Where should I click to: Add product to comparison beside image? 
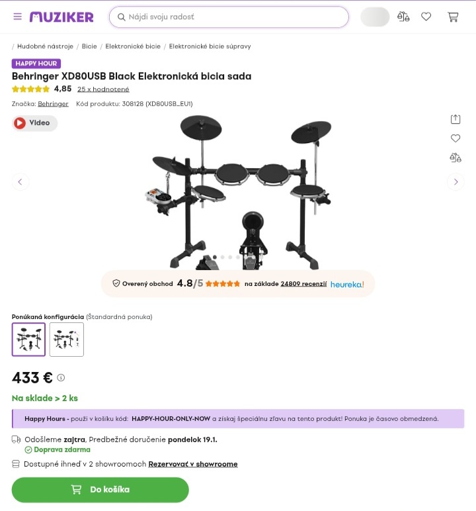(x=456, y=158)
